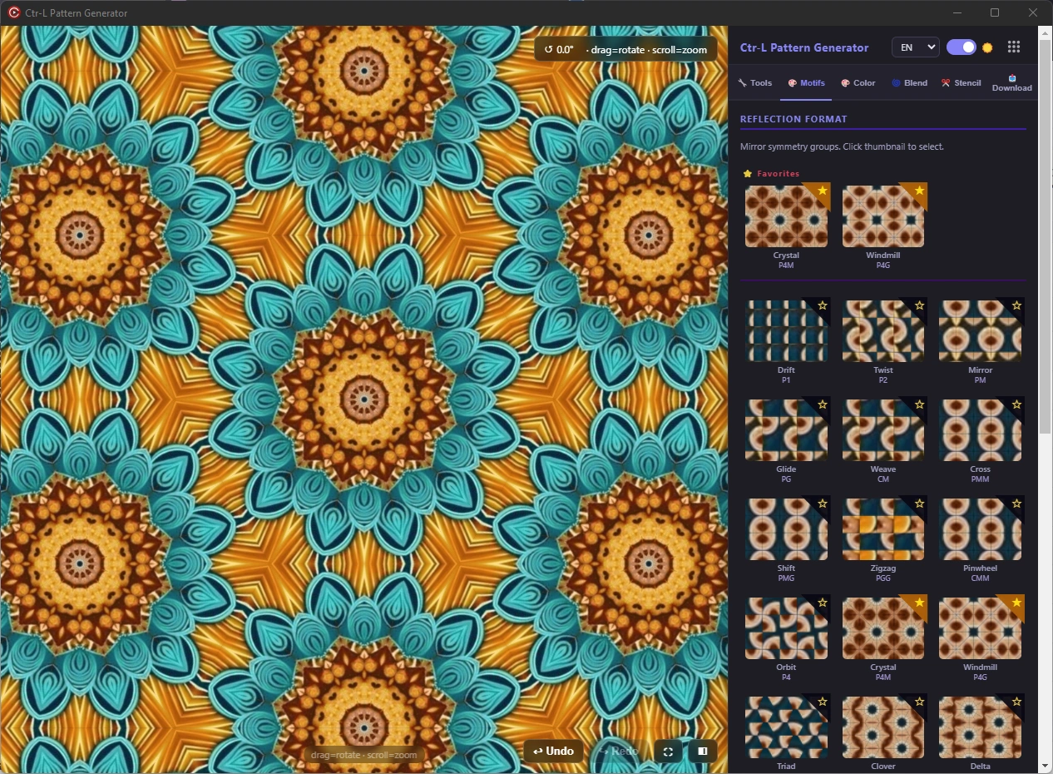Remove Windmill star in main grid
The width and height of the screenshot is (1053, 774).
coord(1016,603)
